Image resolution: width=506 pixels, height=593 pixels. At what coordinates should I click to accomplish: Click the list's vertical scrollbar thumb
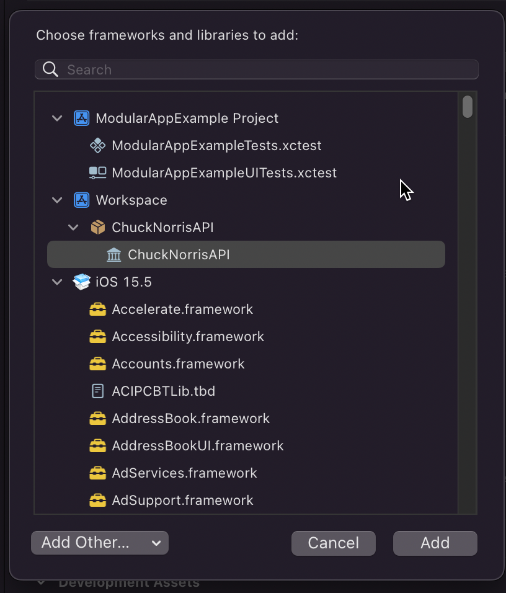tap(468, 107)
